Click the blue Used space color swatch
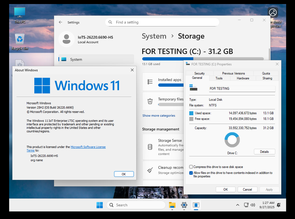 click(x=191, y=113)
